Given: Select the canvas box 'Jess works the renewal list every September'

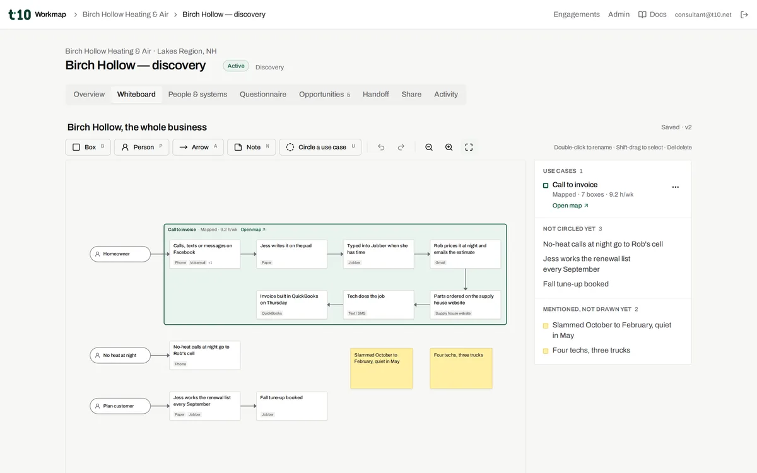Looking at the screenshot, I should (x=205, y=406).
